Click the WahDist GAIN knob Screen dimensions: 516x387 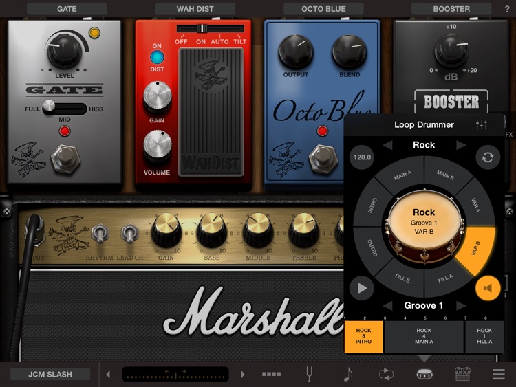coord(158,97)
